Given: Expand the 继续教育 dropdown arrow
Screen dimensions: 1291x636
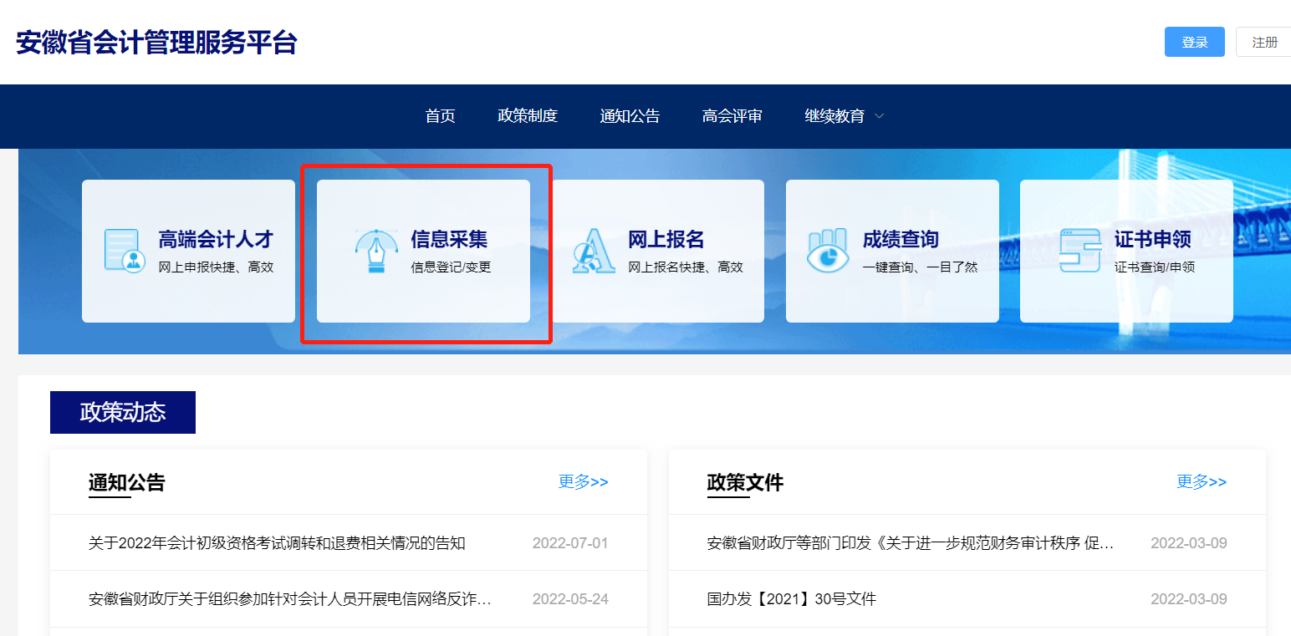Looking at the screenshot, I should (x=879, y=116).
